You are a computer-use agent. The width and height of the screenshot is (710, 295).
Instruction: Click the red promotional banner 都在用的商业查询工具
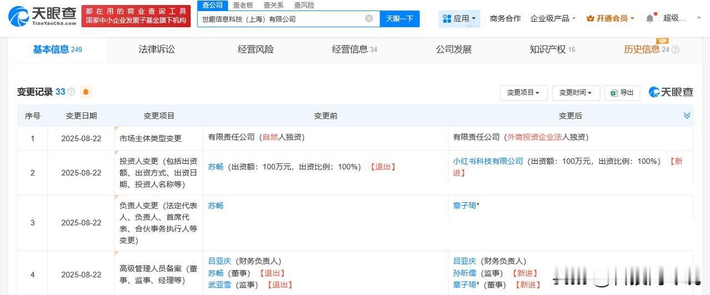pos(136,16)
